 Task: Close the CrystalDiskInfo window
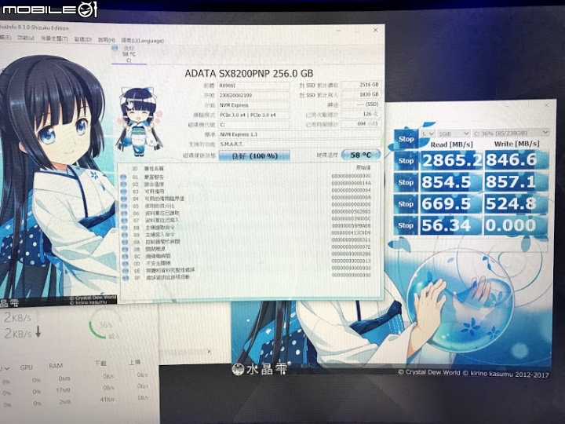(x=375, y=31)
